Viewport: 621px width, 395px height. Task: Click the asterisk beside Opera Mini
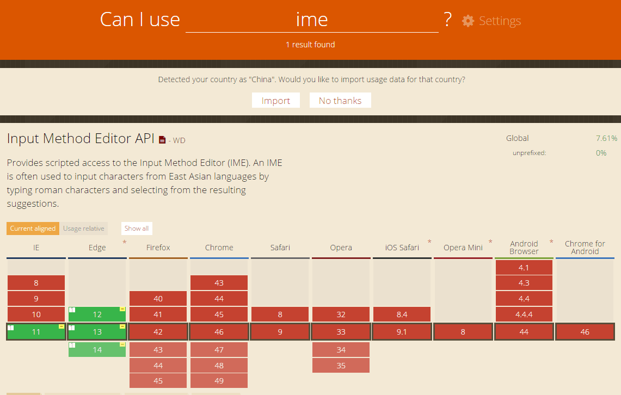[x=490, y=242]
